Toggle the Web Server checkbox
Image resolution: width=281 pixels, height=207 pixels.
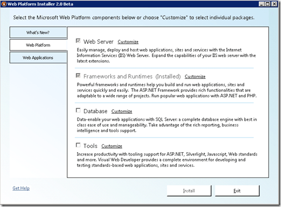[78, 41]
